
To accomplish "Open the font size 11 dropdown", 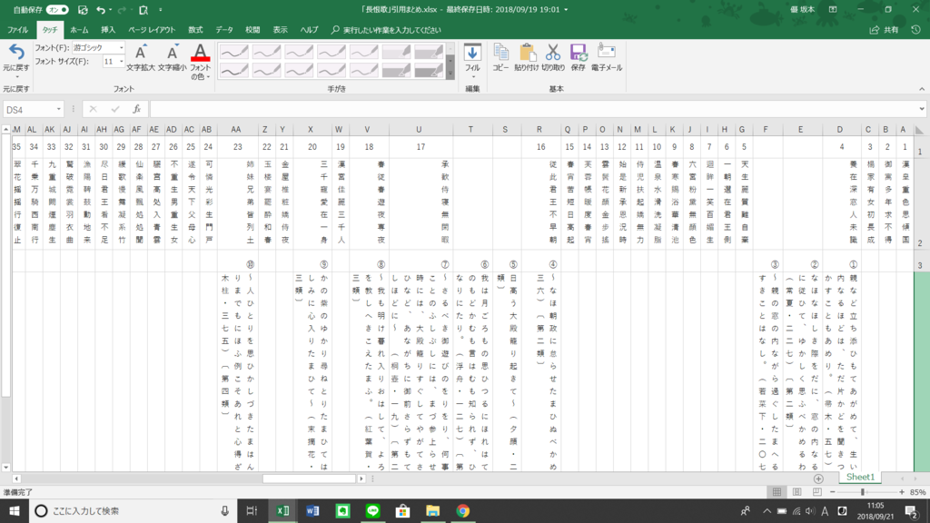I will click(122, 61).
